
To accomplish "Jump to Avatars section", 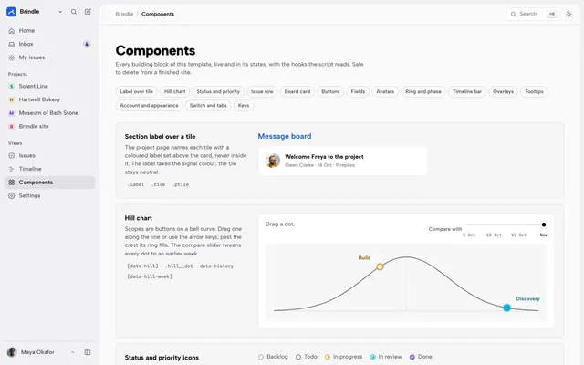I will (x=385, y=91).
